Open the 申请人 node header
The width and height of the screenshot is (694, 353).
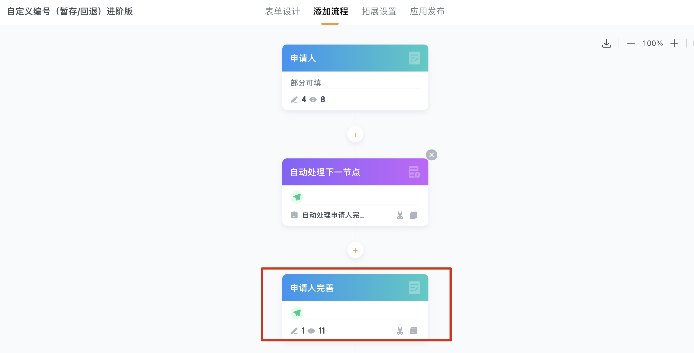[x=355, y=58]
